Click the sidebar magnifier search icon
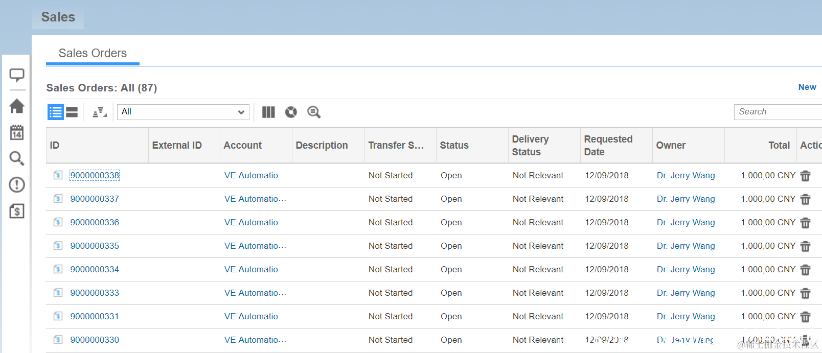 17,158
